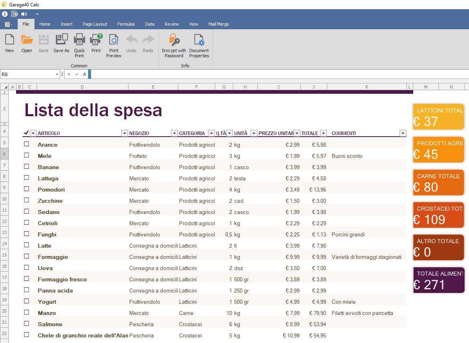Toggle the Latte checkbox

click(x=27, y=245)
